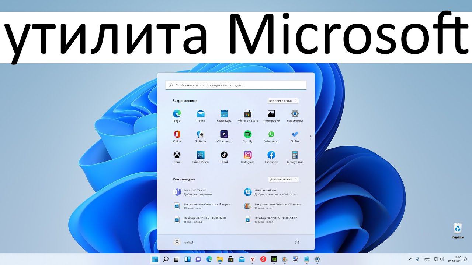
Task: Open Teams Chat on the taskbar
Action: click(x=198, y=259)
